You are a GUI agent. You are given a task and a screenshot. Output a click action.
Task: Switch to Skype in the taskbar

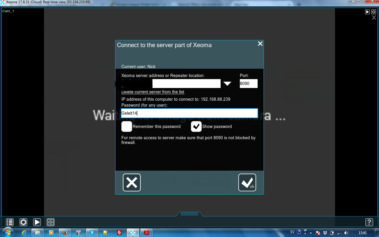[92, 233]
